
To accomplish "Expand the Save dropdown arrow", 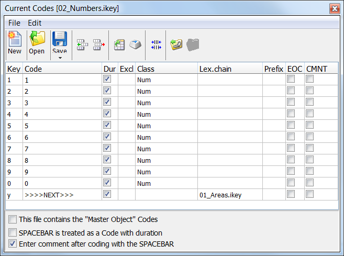I will pos(59,57).
